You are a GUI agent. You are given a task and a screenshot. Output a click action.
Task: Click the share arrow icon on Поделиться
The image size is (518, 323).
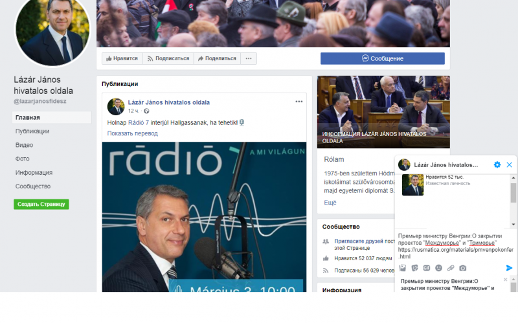[201, 58]
